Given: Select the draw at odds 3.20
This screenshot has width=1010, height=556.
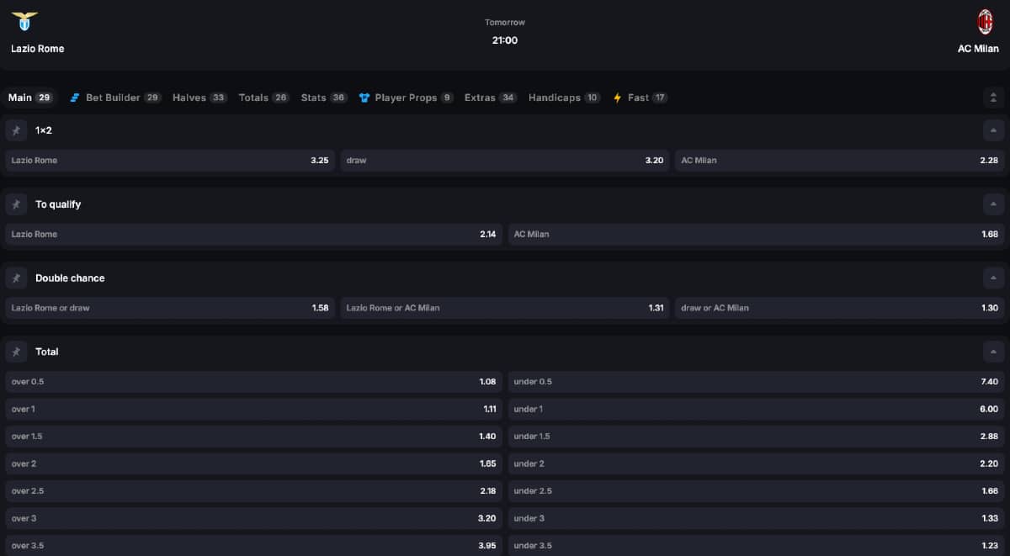Looking at the screenshot, I should coord(504,160).
